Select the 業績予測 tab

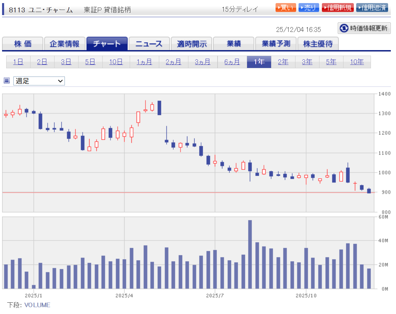pyautogui.click(x=276, y=44)
